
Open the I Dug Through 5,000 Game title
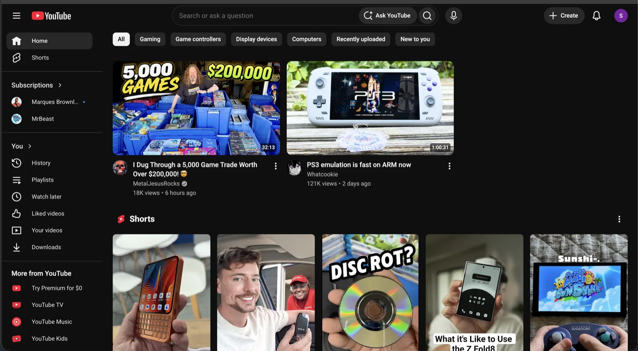pos(195,169)
